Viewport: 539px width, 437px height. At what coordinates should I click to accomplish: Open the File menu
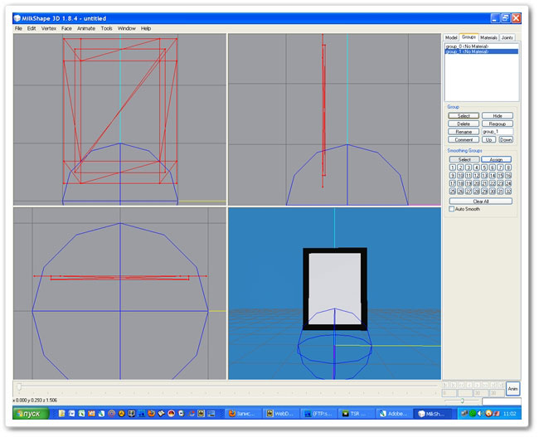18,28
